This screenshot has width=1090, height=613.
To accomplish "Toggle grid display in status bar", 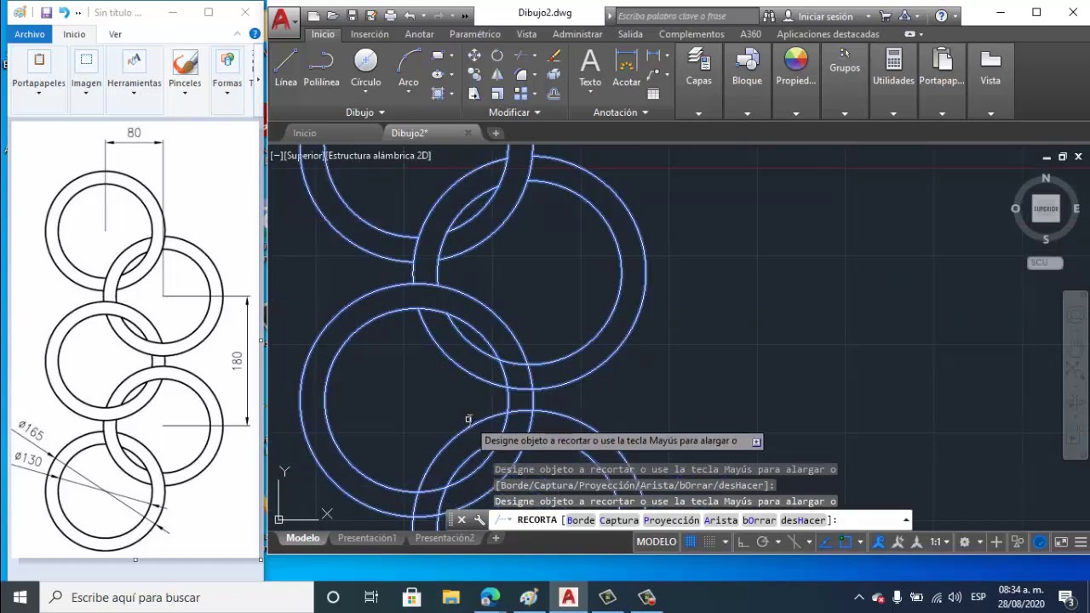I will 691,541.
